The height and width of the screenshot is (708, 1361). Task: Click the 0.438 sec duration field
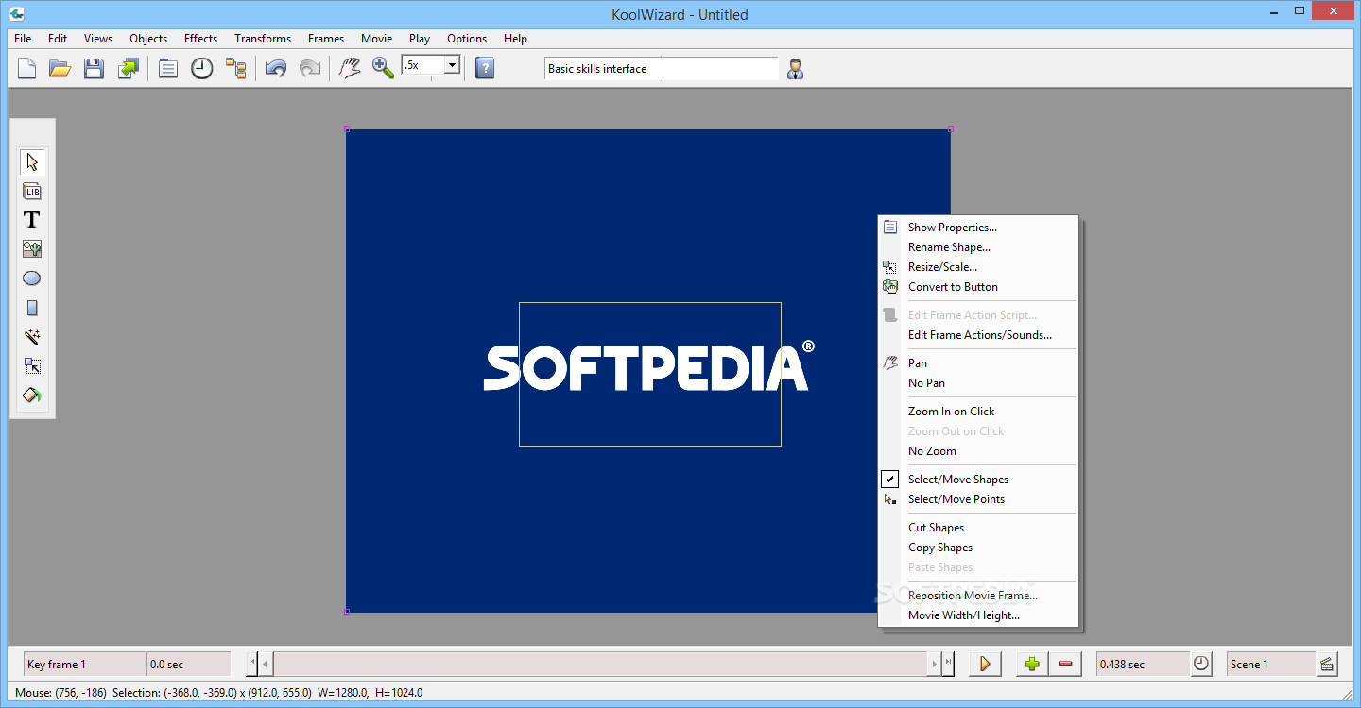click(x=1142, y=665)
